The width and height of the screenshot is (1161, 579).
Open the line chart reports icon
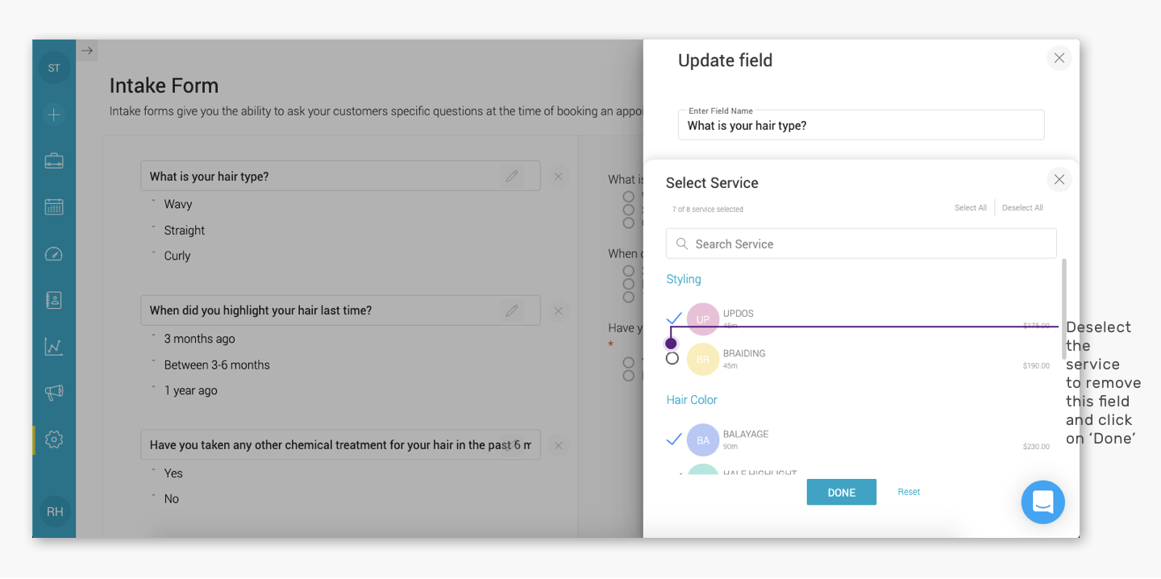click(54, 347)
